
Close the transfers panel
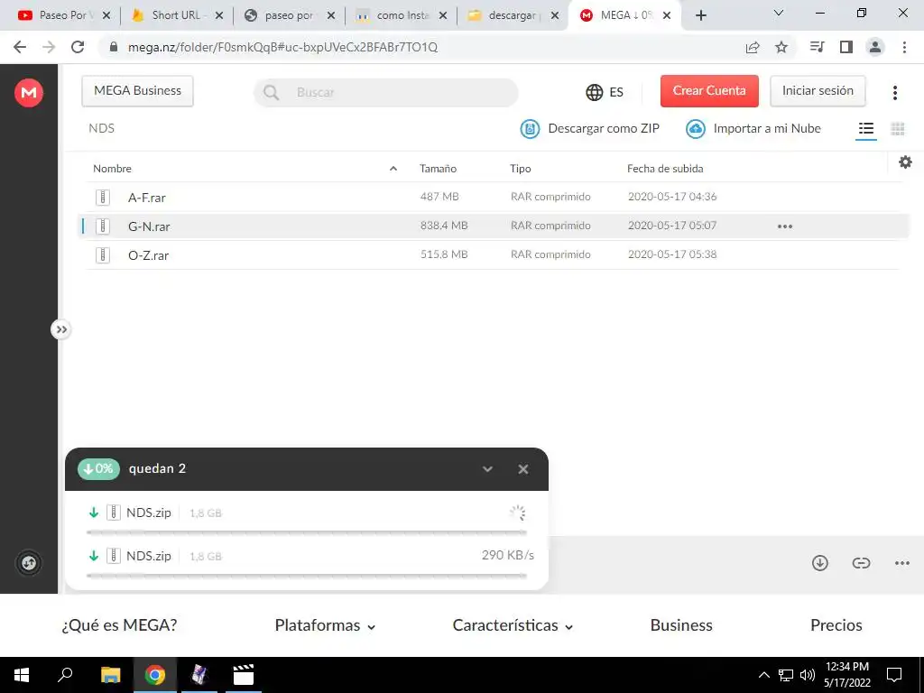(x=522, y=469)
